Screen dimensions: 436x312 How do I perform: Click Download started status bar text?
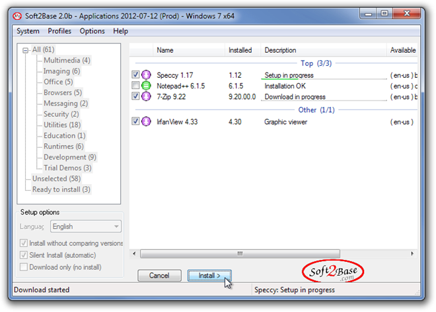pos(42,290)
